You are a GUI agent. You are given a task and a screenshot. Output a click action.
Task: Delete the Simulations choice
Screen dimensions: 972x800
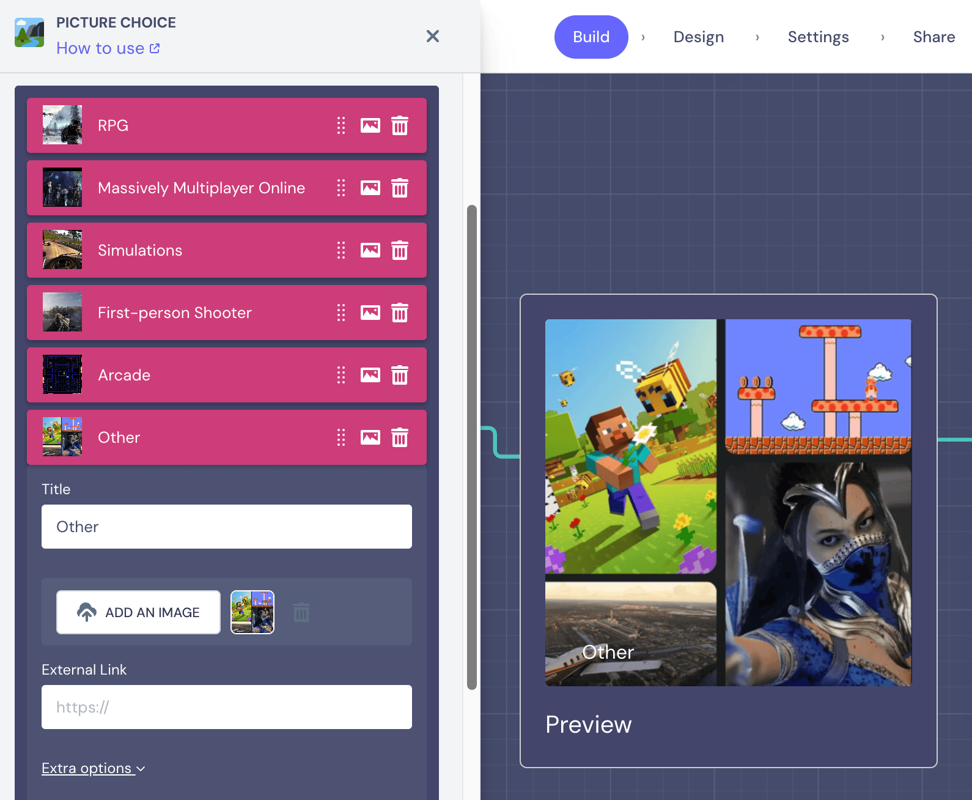coord(400,250)
